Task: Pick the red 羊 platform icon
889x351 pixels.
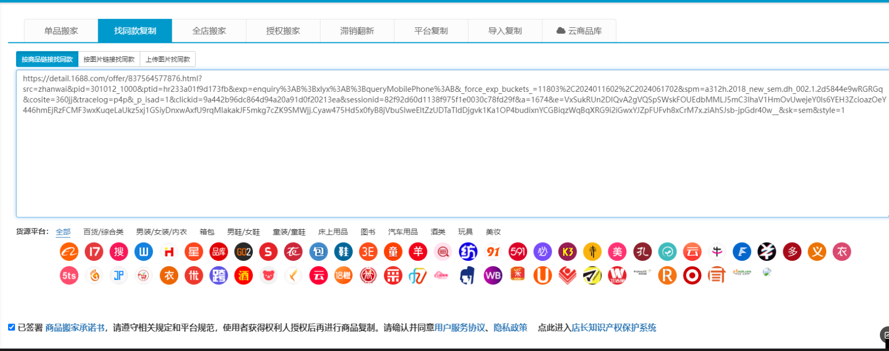Action: 418,252
